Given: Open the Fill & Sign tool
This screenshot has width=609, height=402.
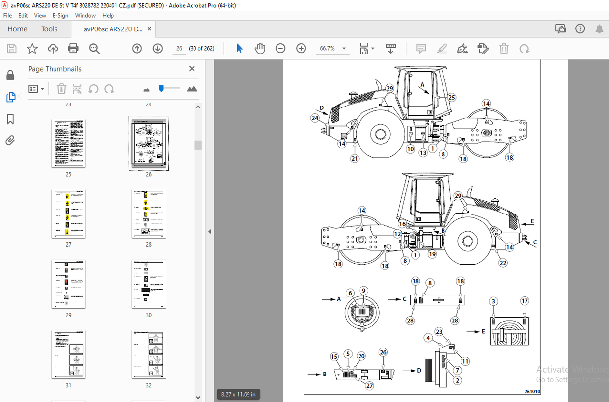Looking at the screenshot, I should 462,48.
